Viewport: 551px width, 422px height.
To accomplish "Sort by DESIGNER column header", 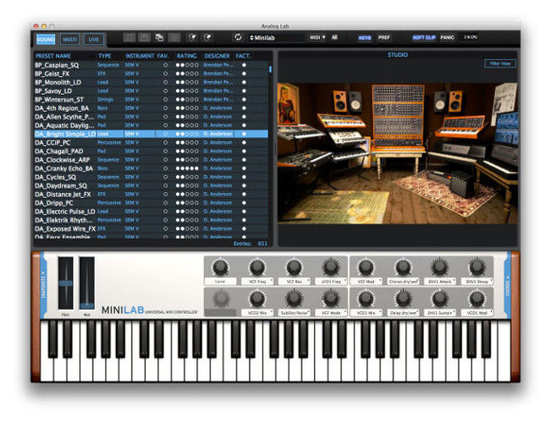I will click(x=217, y=56).
